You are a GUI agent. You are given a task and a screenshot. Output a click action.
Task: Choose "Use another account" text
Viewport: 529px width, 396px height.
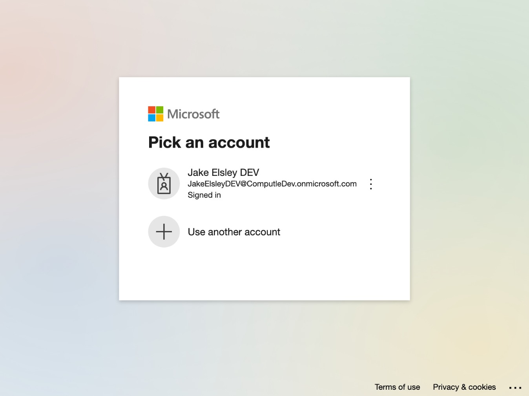point(234,232)
